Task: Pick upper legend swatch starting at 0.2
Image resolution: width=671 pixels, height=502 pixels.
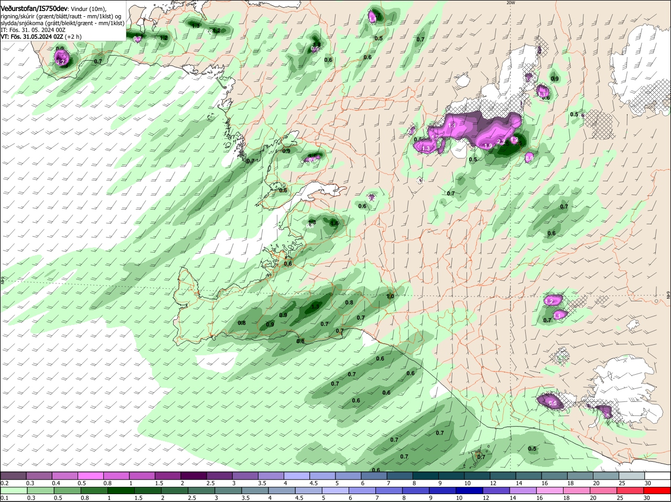Action: 13,475
